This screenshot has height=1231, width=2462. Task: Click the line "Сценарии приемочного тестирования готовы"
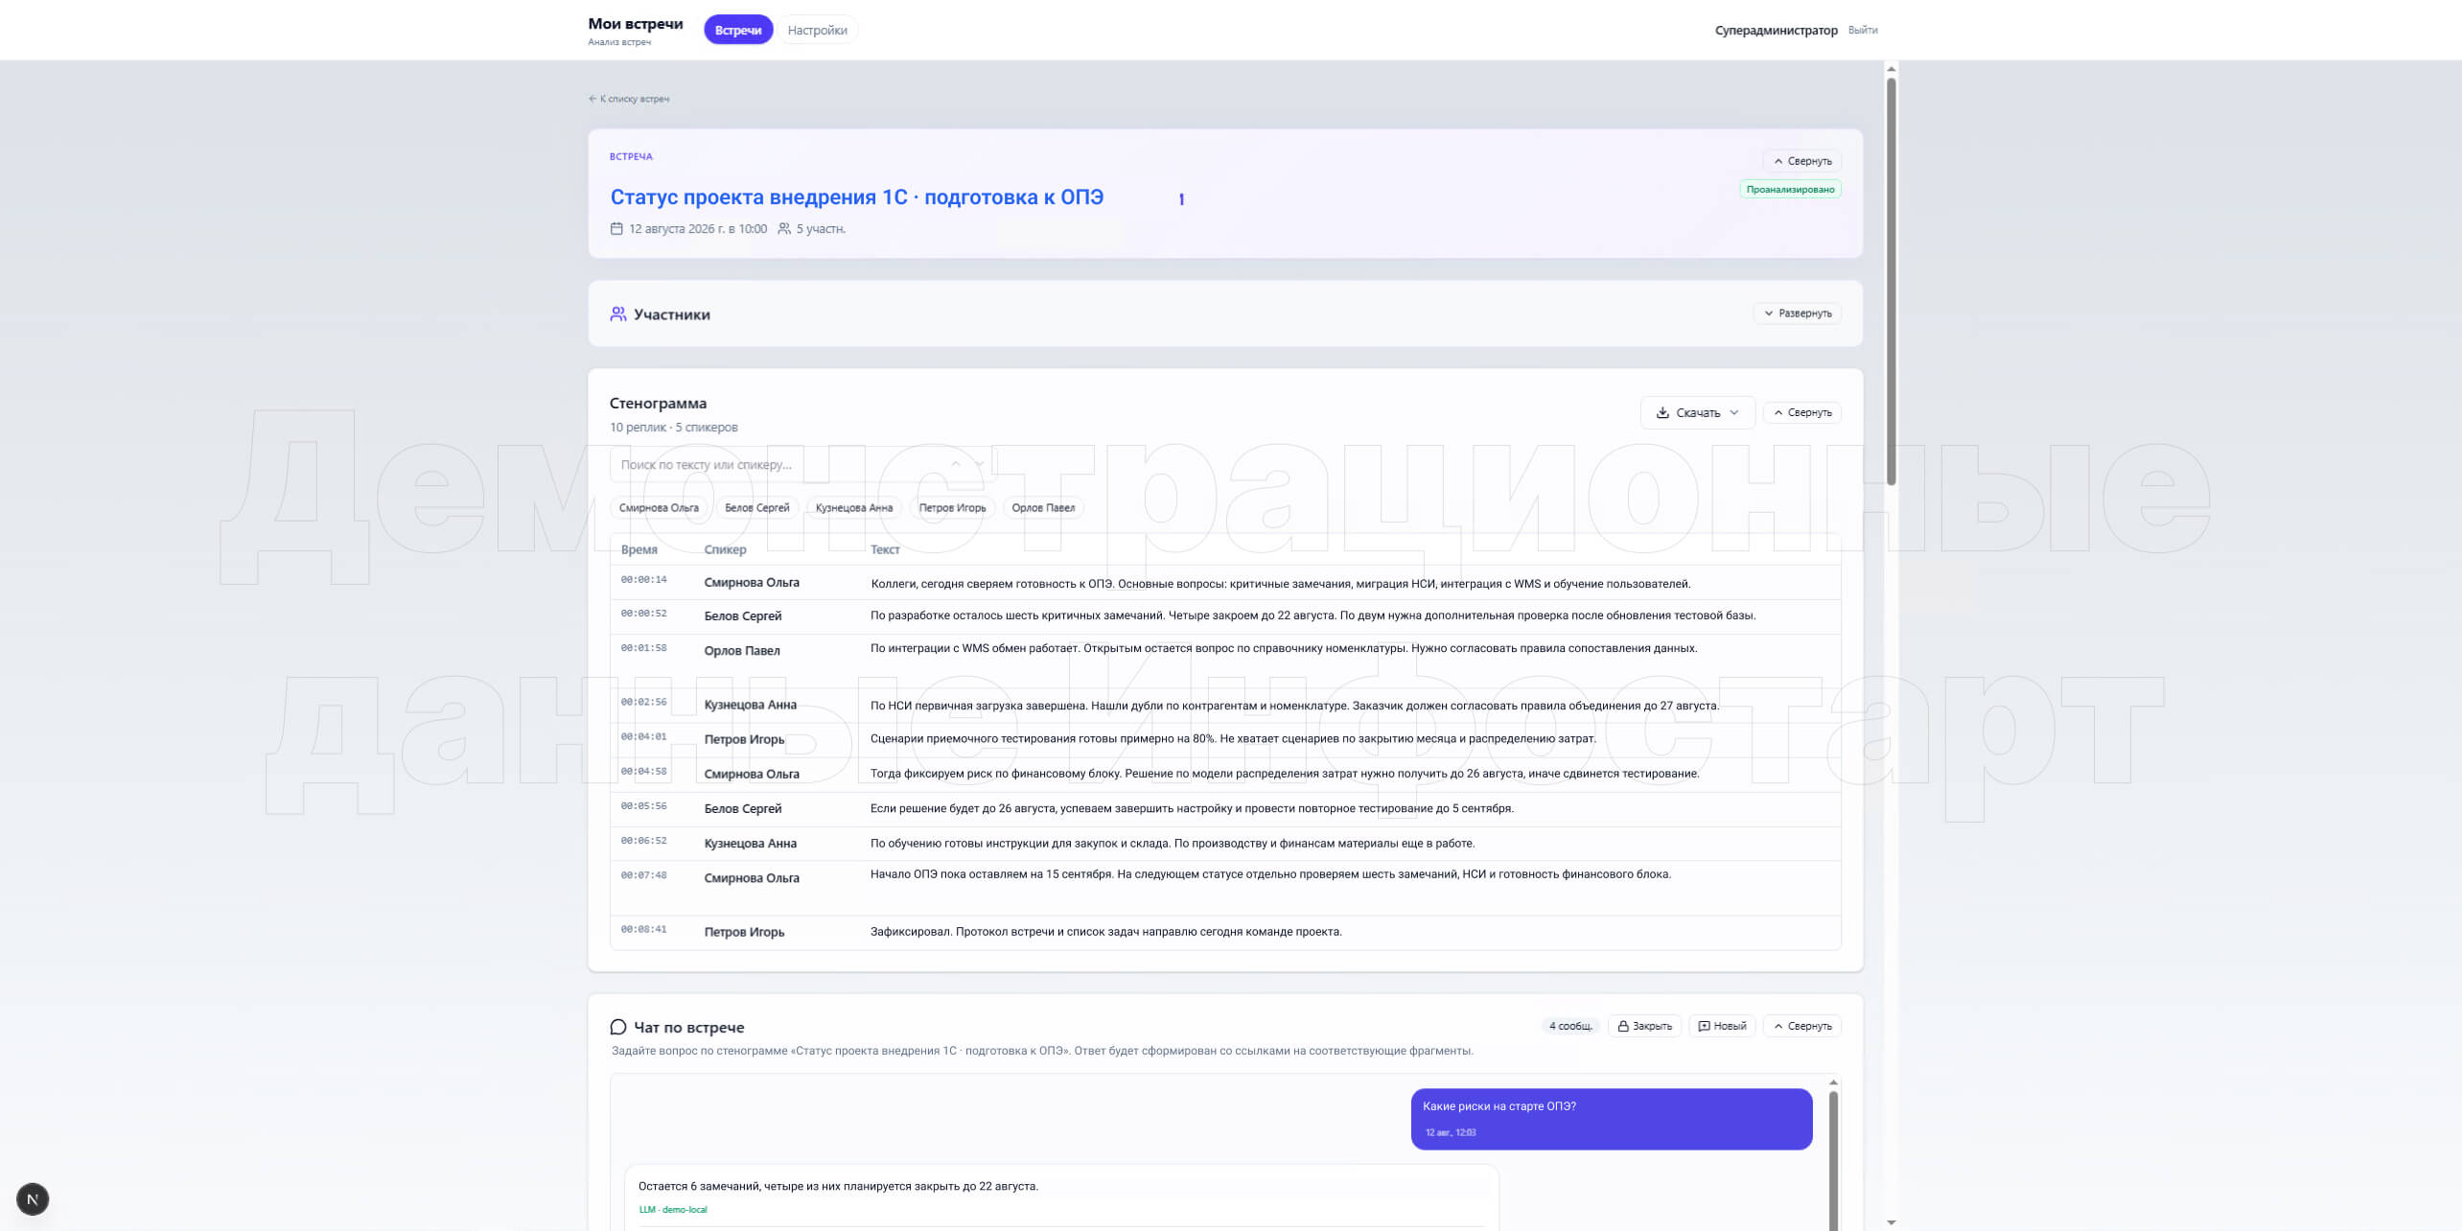point(1234,739)
